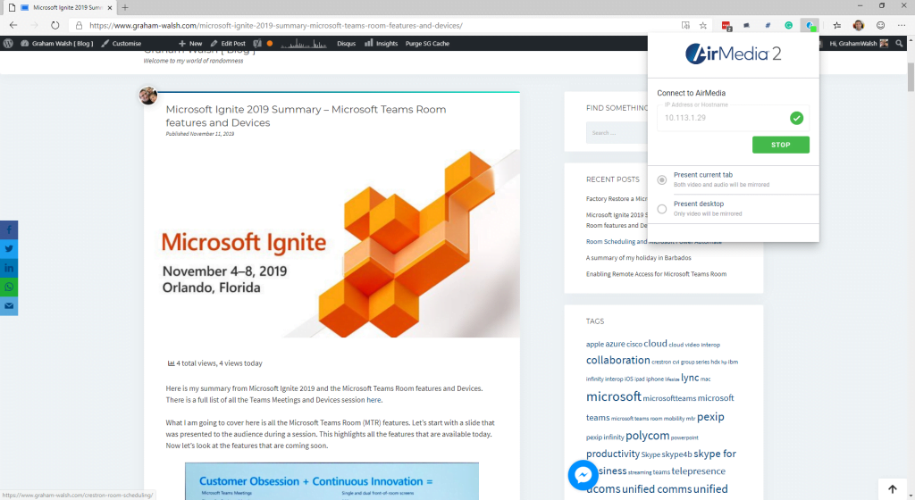Share post by email
This screenshot has height=500, width=915.
pos(9,306)
